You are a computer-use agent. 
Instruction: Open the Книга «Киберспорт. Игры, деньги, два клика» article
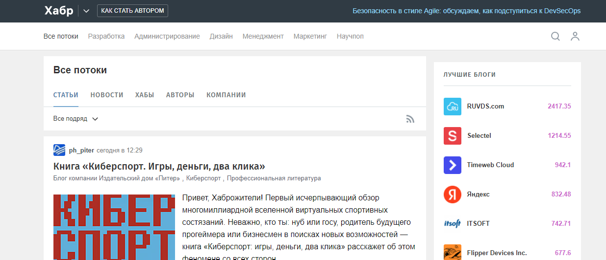click(159, 166)
